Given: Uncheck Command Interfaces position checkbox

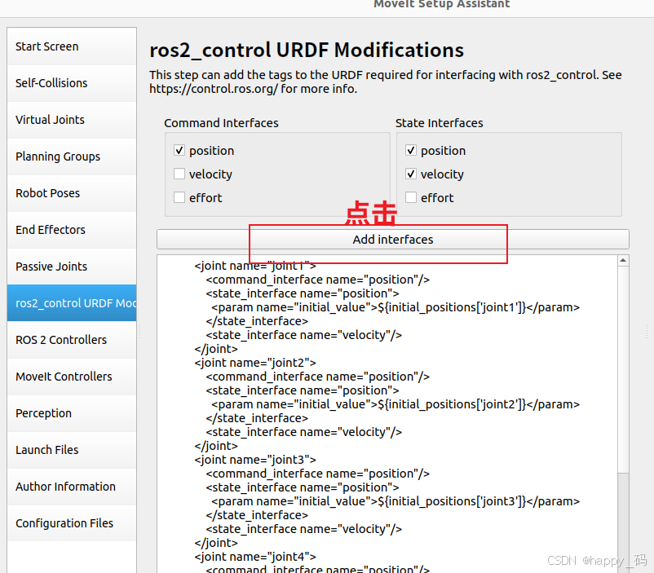Looking at the screenshot, I should pos(179,150).
